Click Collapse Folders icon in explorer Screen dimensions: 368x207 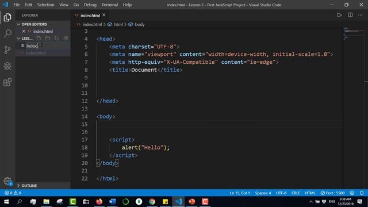click(66, 39)
